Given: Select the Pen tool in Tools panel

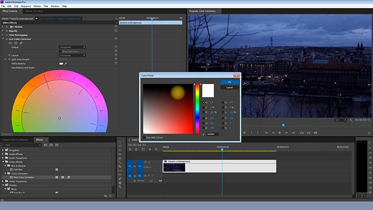Looking at the screenshot, I should [120, 179].
